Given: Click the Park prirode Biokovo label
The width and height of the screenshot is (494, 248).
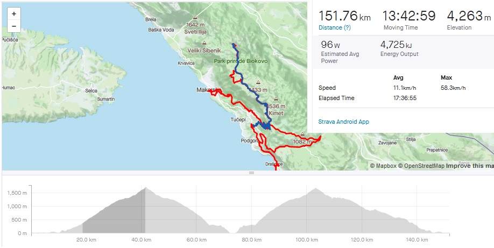Looking at the screenshot, I should pyautogui.click(x=241, y=61).
